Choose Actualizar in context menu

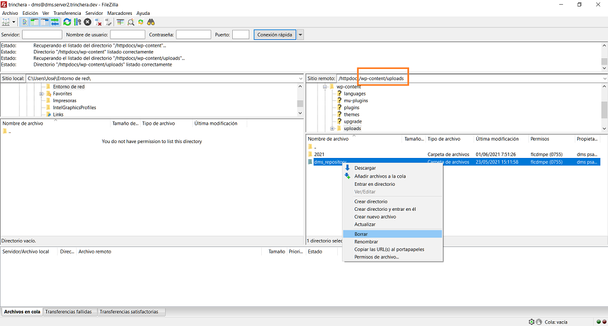point(392,224)
